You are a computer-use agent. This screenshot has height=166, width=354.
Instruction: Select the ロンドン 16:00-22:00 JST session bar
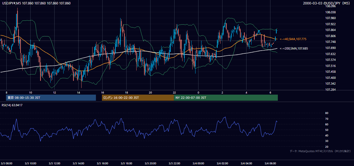pyautogui.click(x=138, y=98)
